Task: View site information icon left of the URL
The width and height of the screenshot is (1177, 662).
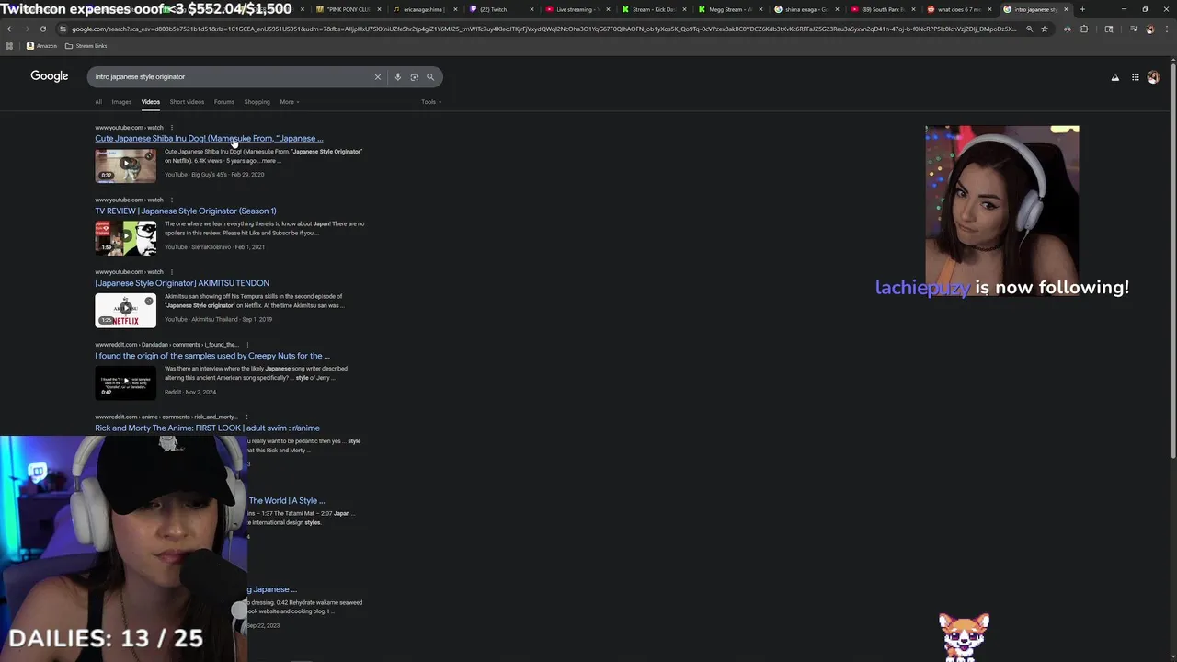Action: (63, 29)
